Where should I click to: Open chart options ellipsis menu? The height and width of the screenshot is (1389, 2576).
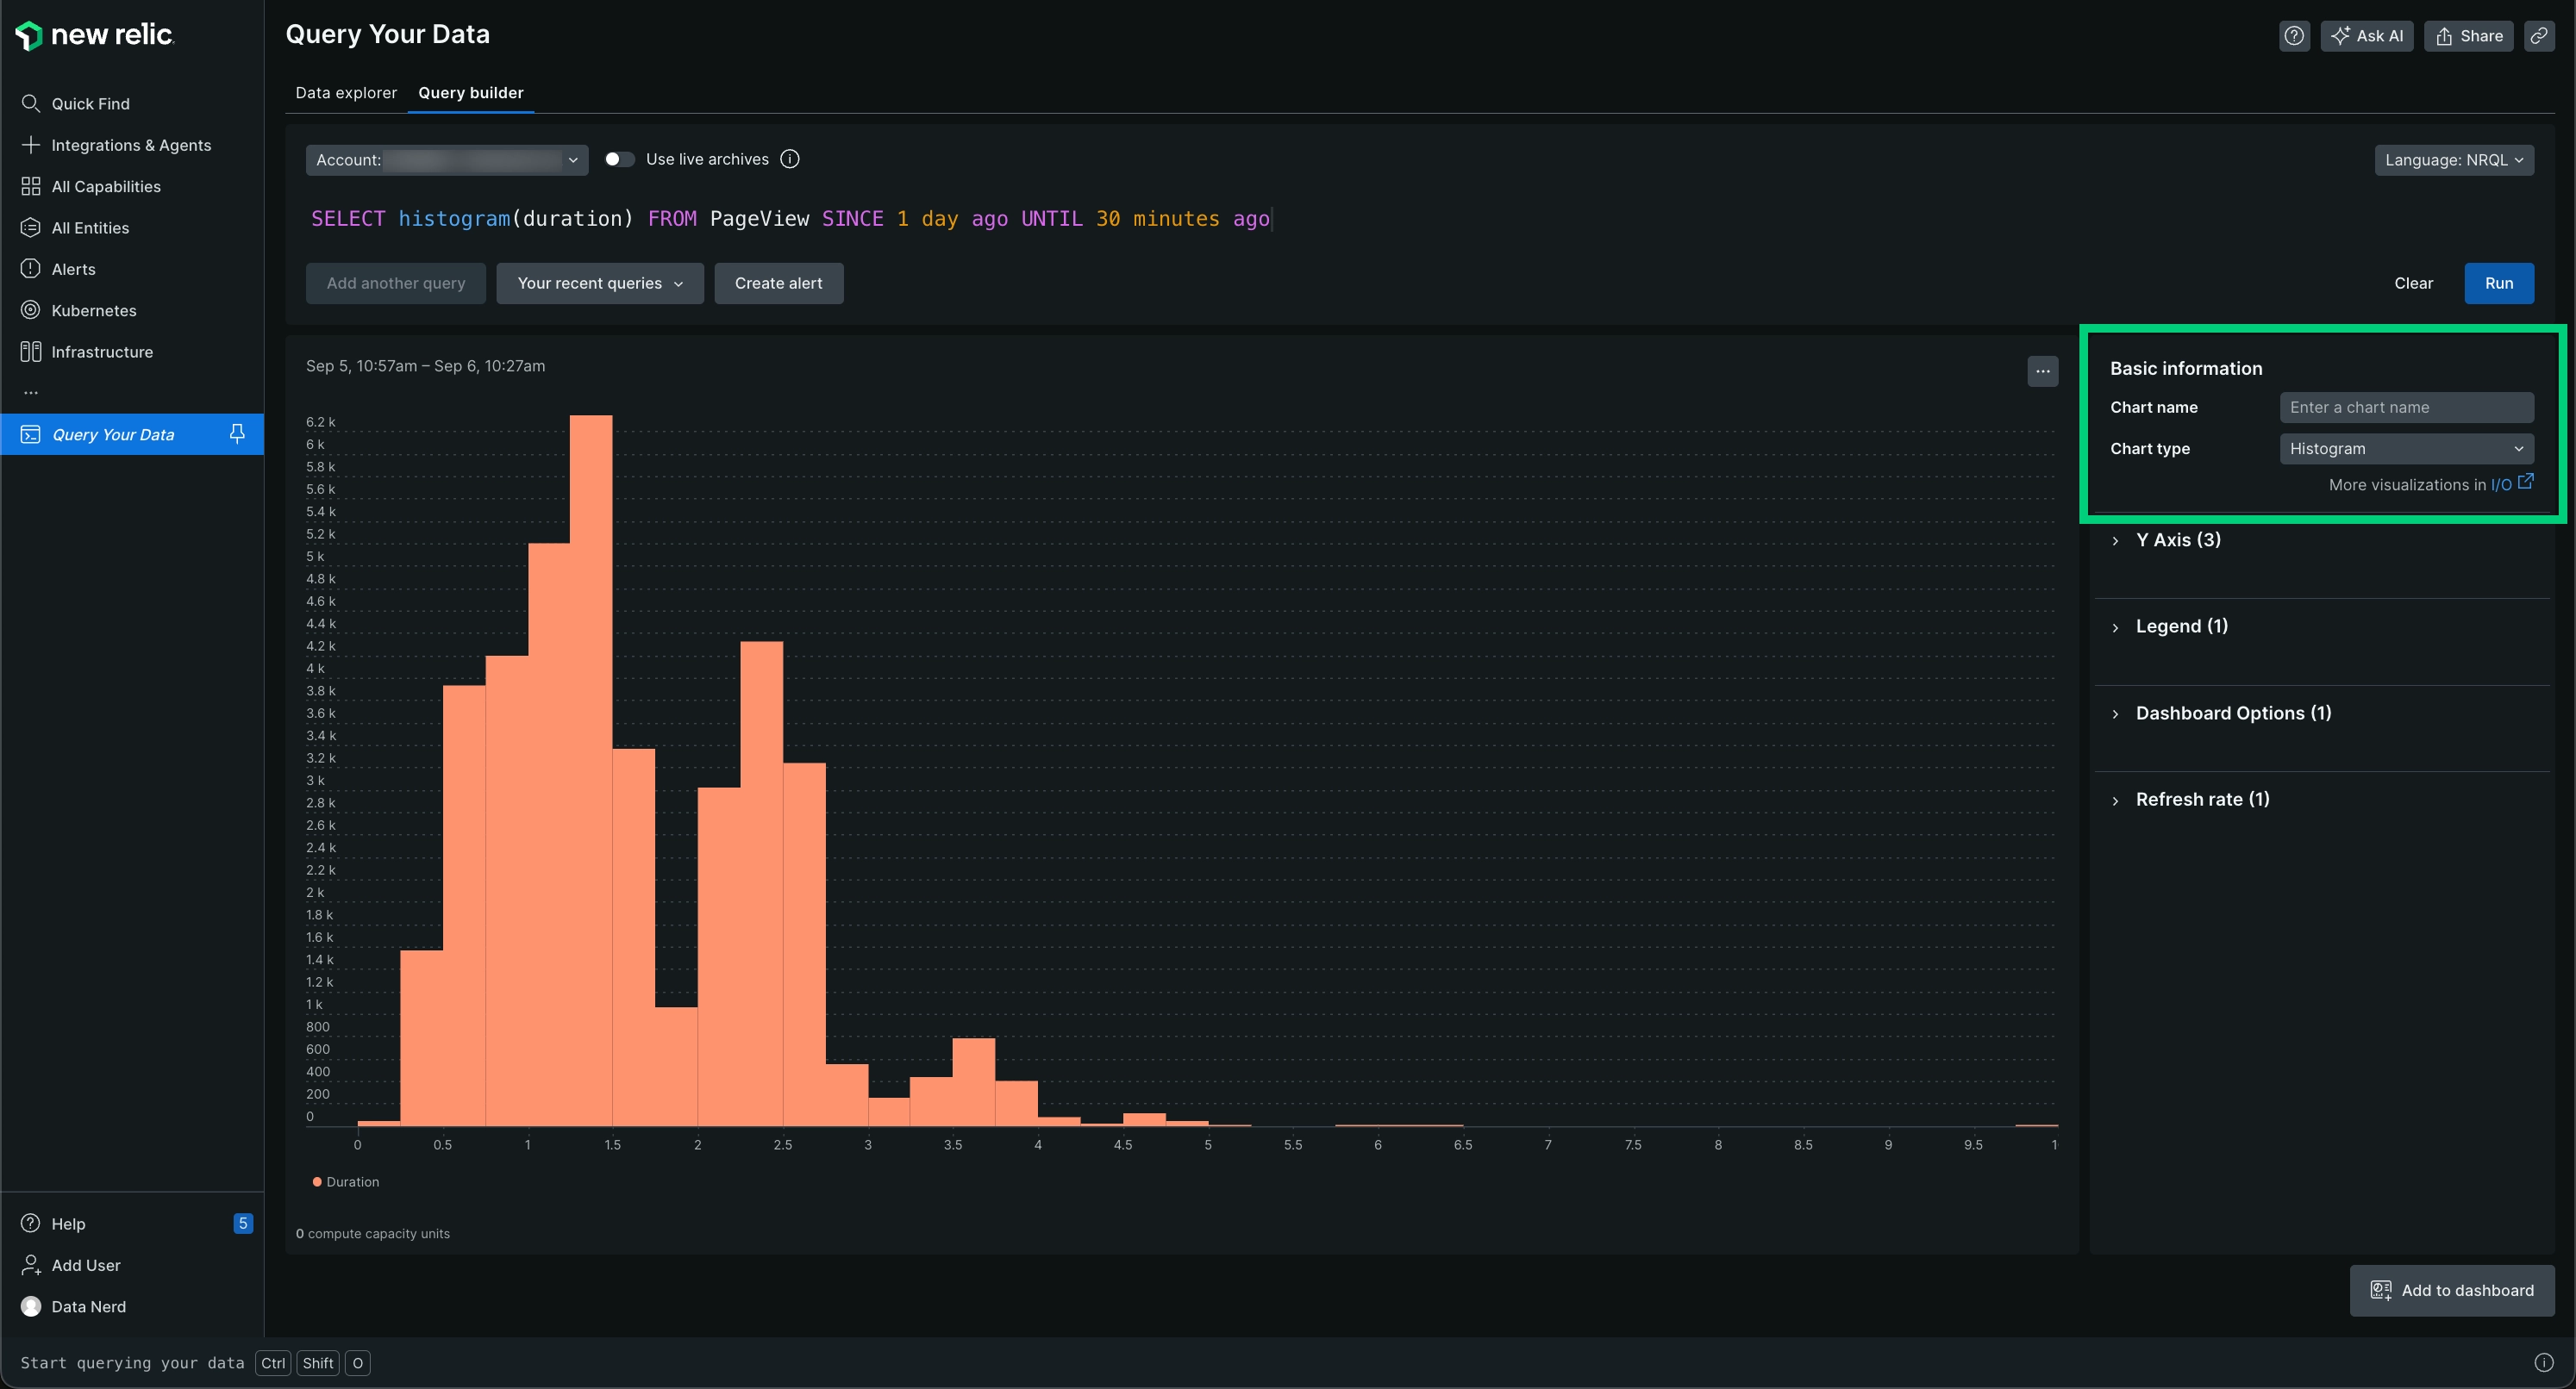[2043, 371]
